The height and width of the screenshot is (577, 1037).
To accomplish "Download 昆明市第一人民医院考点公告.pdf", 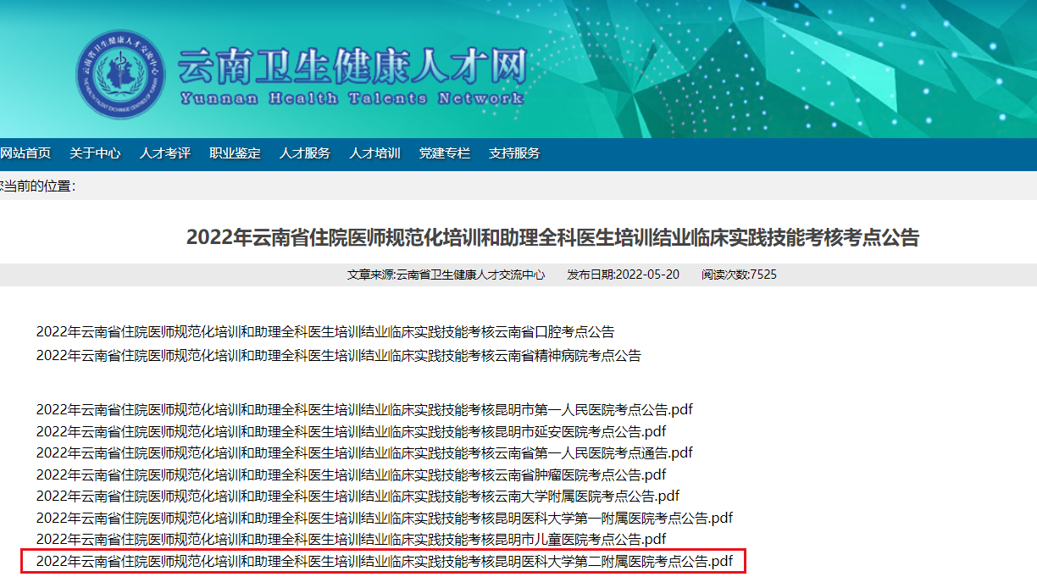I will (x=364, y=410).
